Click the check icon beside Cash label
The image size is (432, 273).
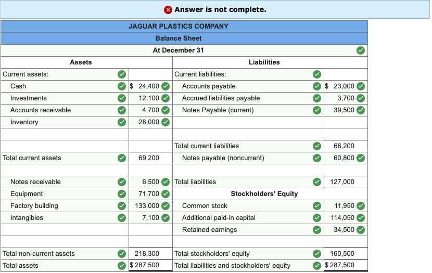tap(122, 86)
